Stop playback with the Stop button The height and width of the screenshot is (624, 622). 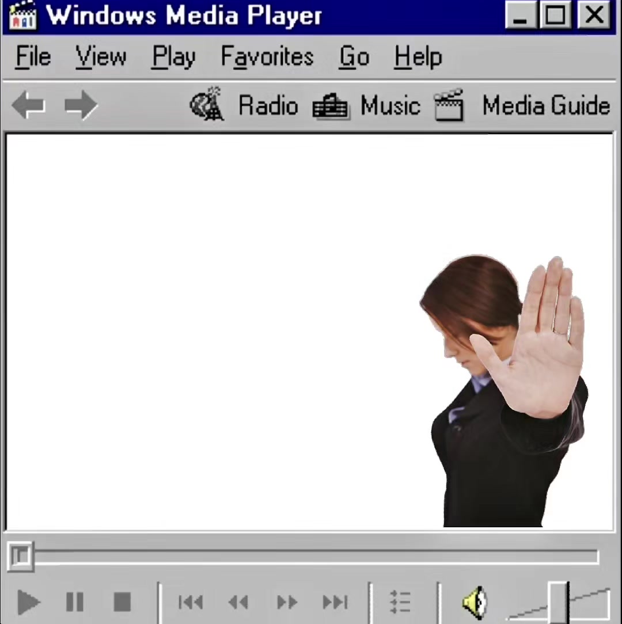click(x=122, y=602)
